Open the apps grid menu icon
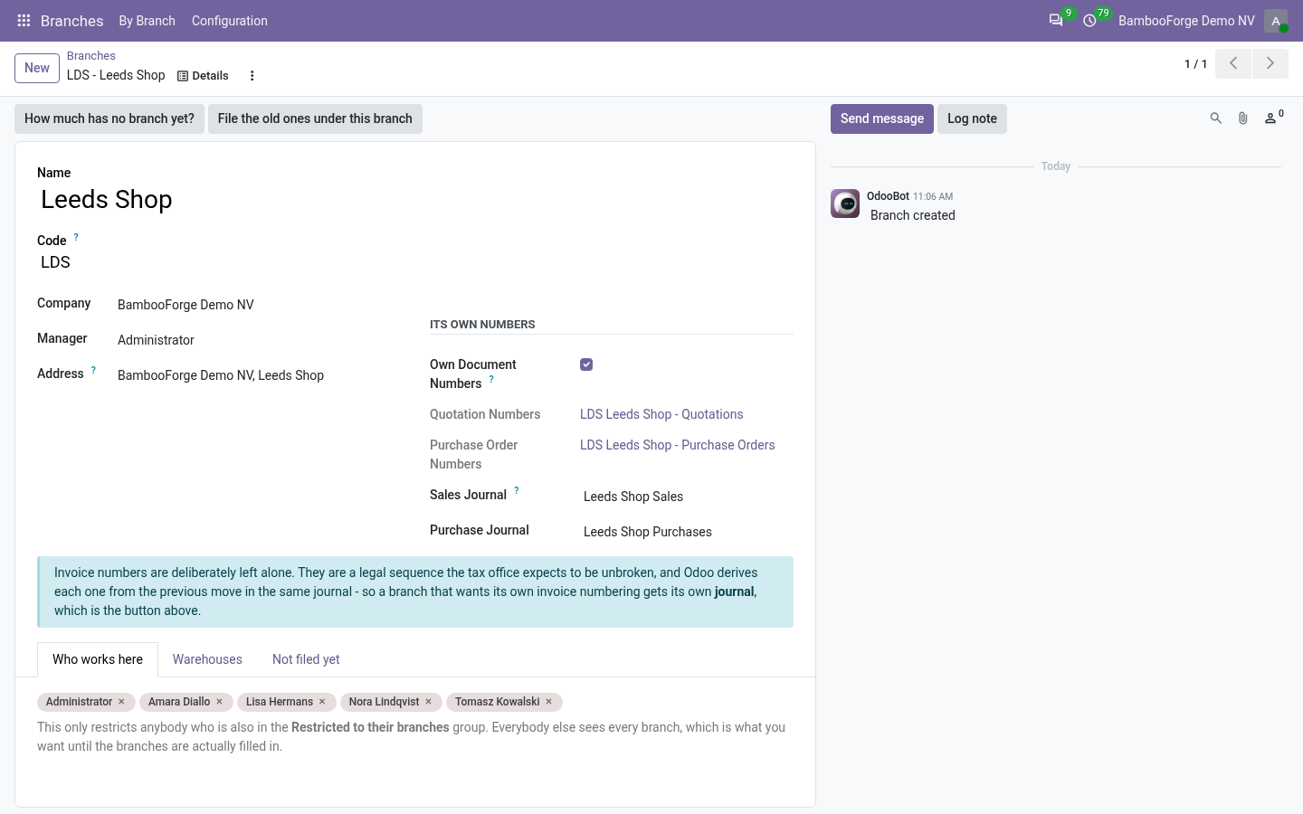The width and height of the screenshot is (1303, 814). [x=24, y=21]
